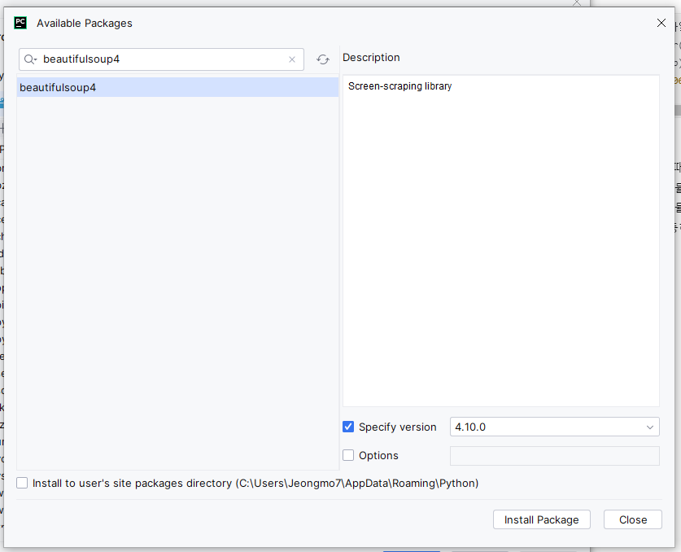Uncheck the Specify version checkbox

[x=348, y=427]
